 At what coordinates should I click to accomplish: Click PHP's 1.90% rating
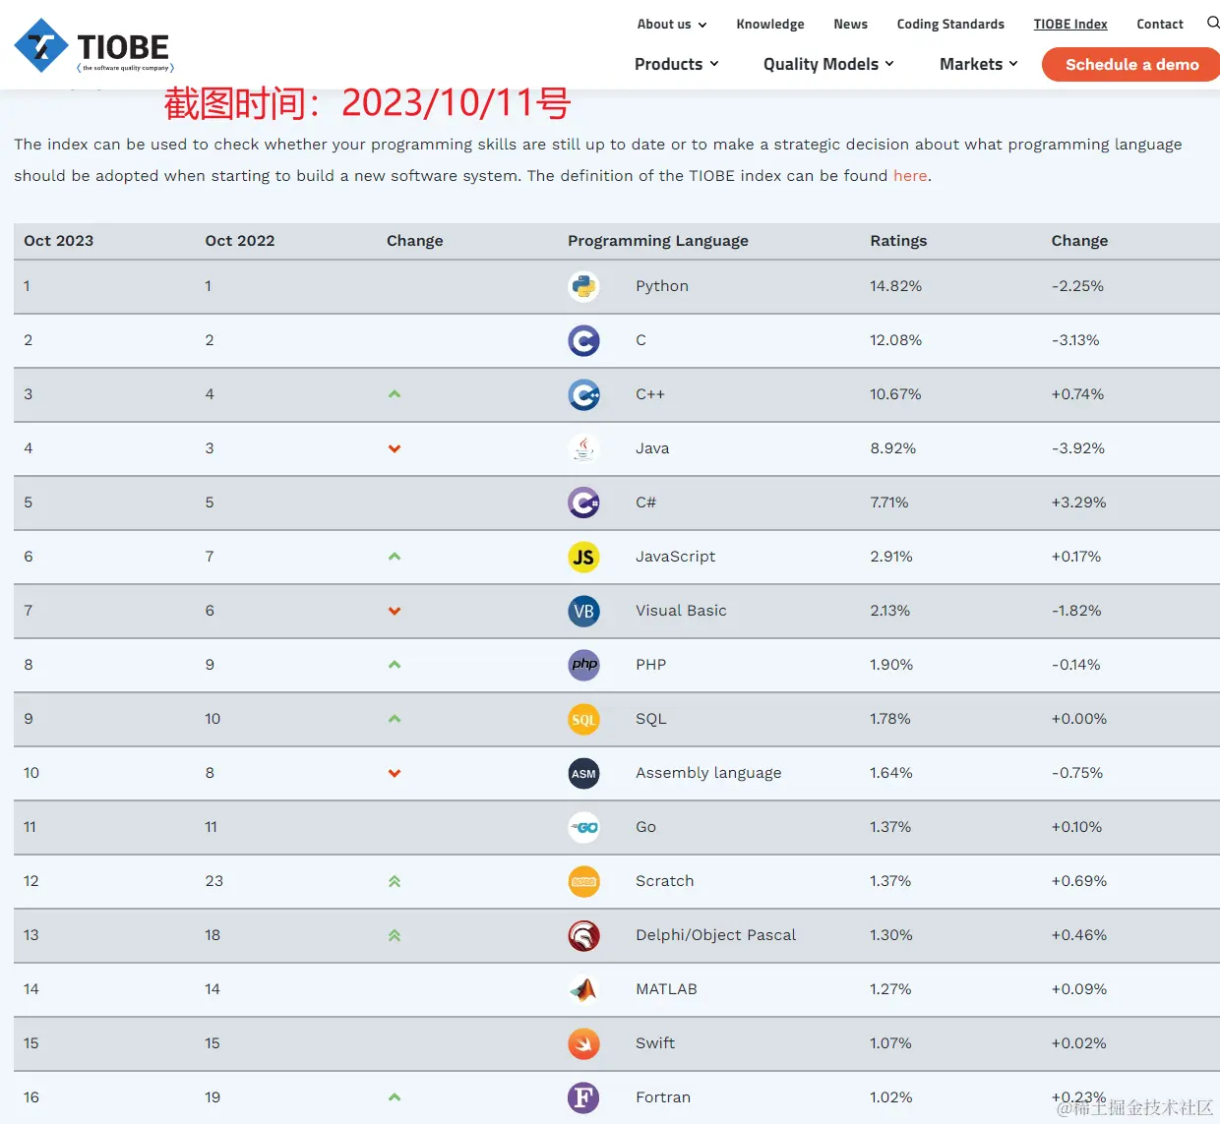click(891, 665)
